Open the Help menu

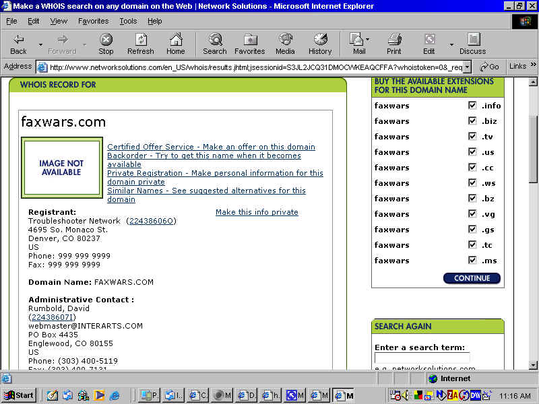[x=155, y=22]
